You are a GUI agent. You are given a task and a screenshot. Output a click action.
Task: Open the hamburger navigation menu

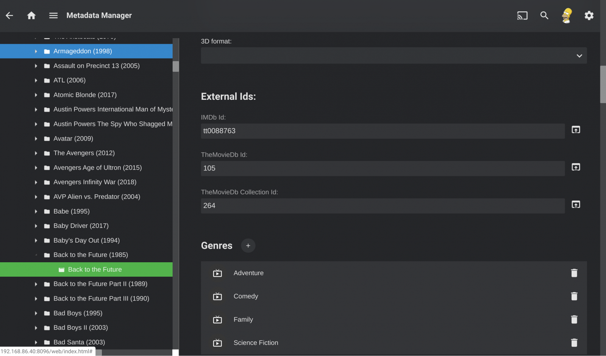point(53,15)
